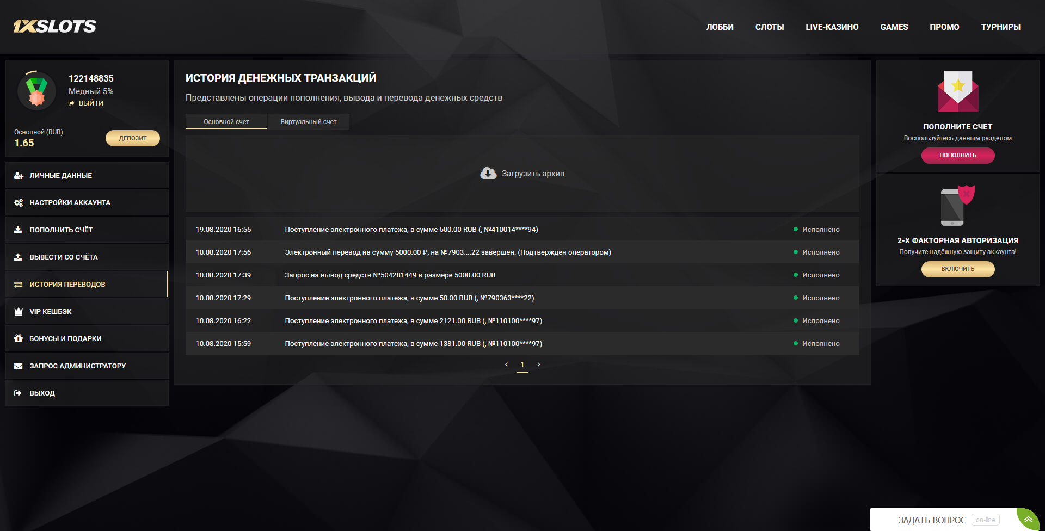Click the 2121.00 RUB payment receipt description
Viewport: 1045px width, 531px height.
click(x=414, y=321)
